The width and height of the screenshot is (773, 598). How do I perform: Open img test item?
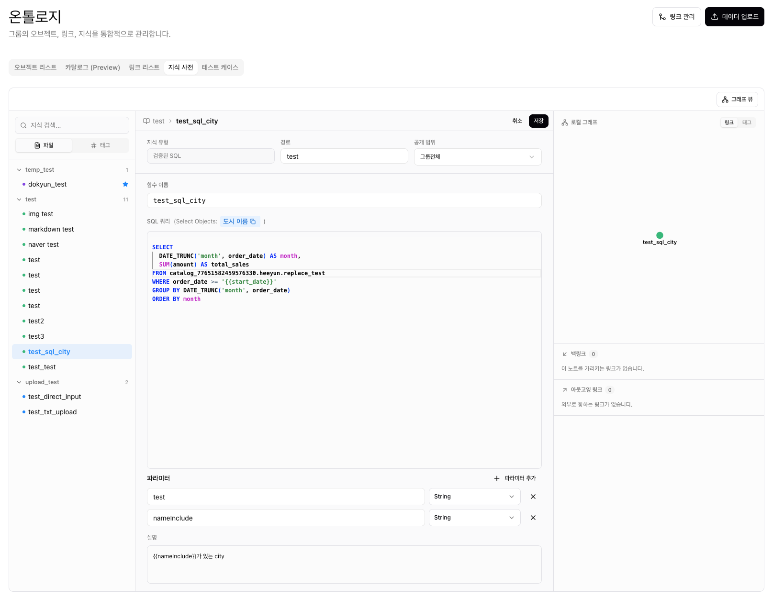click(72, 214)
